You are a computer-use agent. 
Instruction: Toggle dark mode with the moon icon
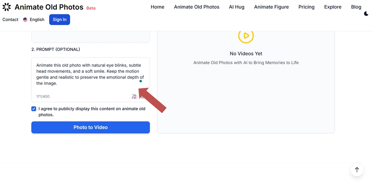366,14
